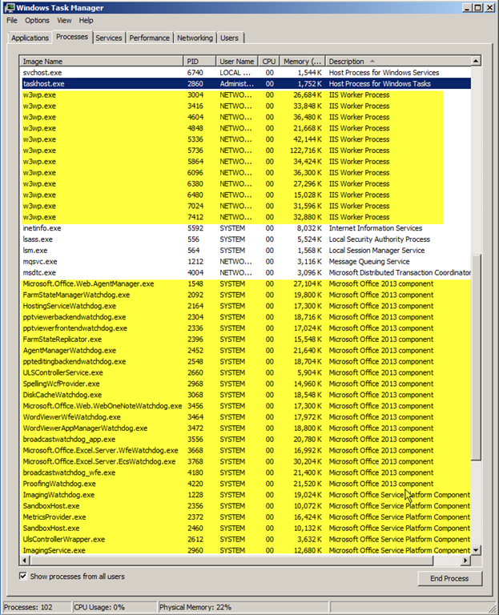The width and height of the screenshot is (499, 615).
Task: Select ImagingWatchdog.exe process
Action: 246,495
